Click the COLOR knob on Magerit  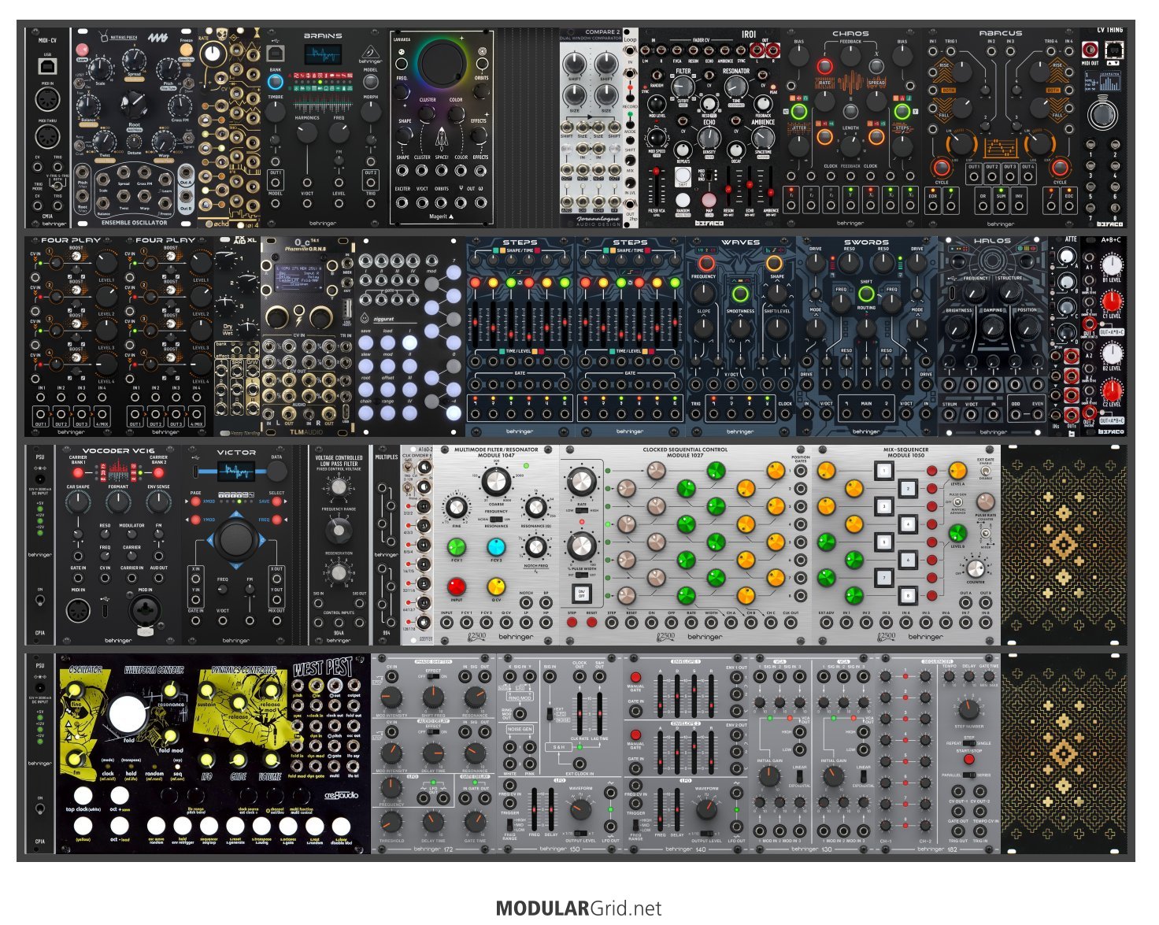coord(456,113)
